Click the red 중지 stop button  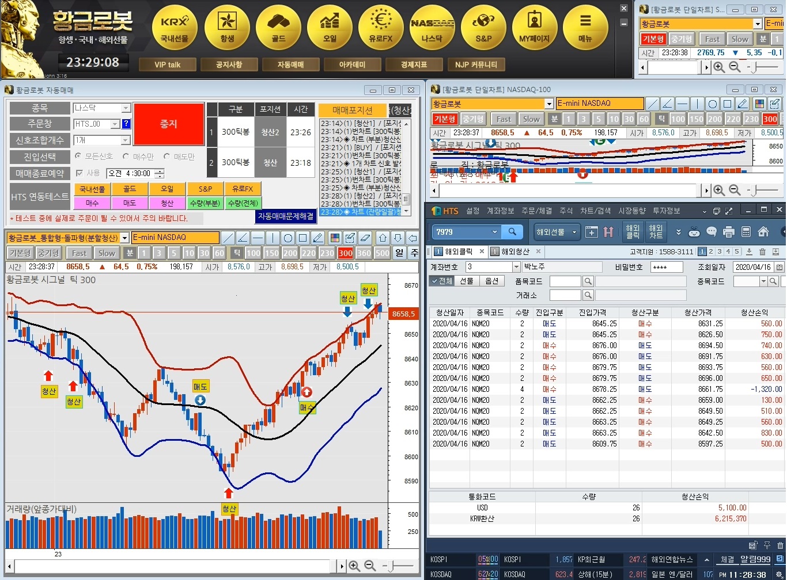(x=169, y=124)
